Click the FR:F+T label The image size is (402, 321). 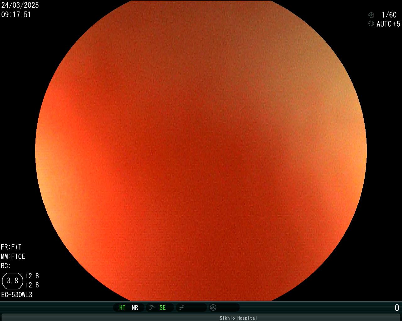coord(11,247)
